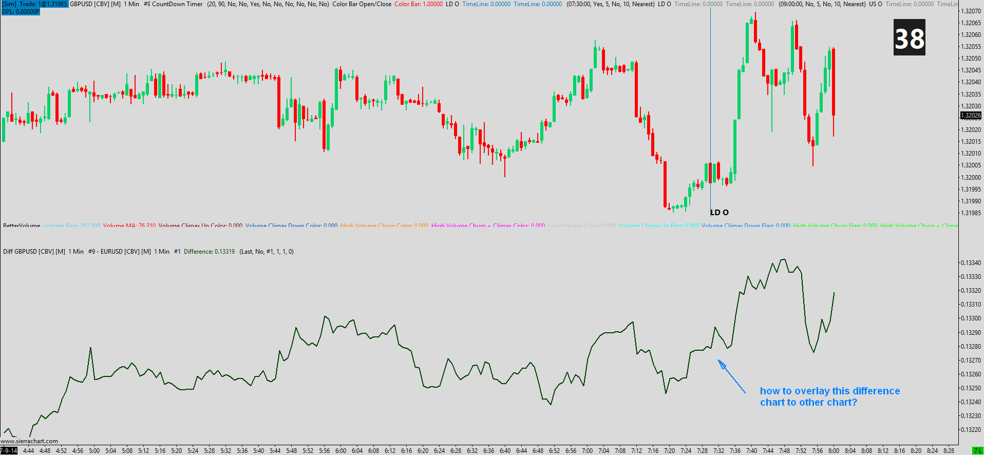
Task: Select the "(07:30:00, Yes, 5, No, 10, Nearest)" settings text
Action: coord(611,4)
